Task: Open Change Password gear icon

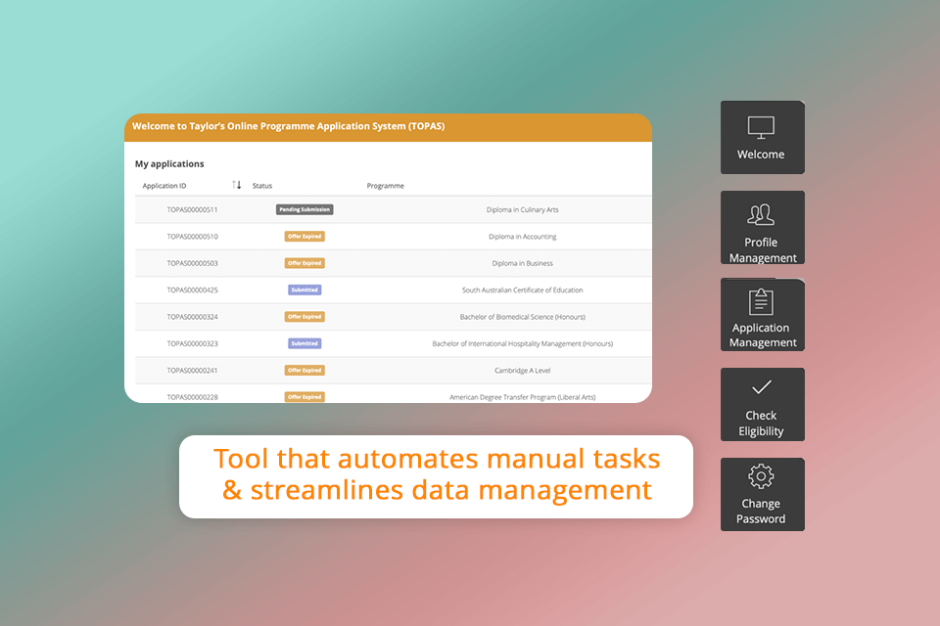Action: coord(761,477)
